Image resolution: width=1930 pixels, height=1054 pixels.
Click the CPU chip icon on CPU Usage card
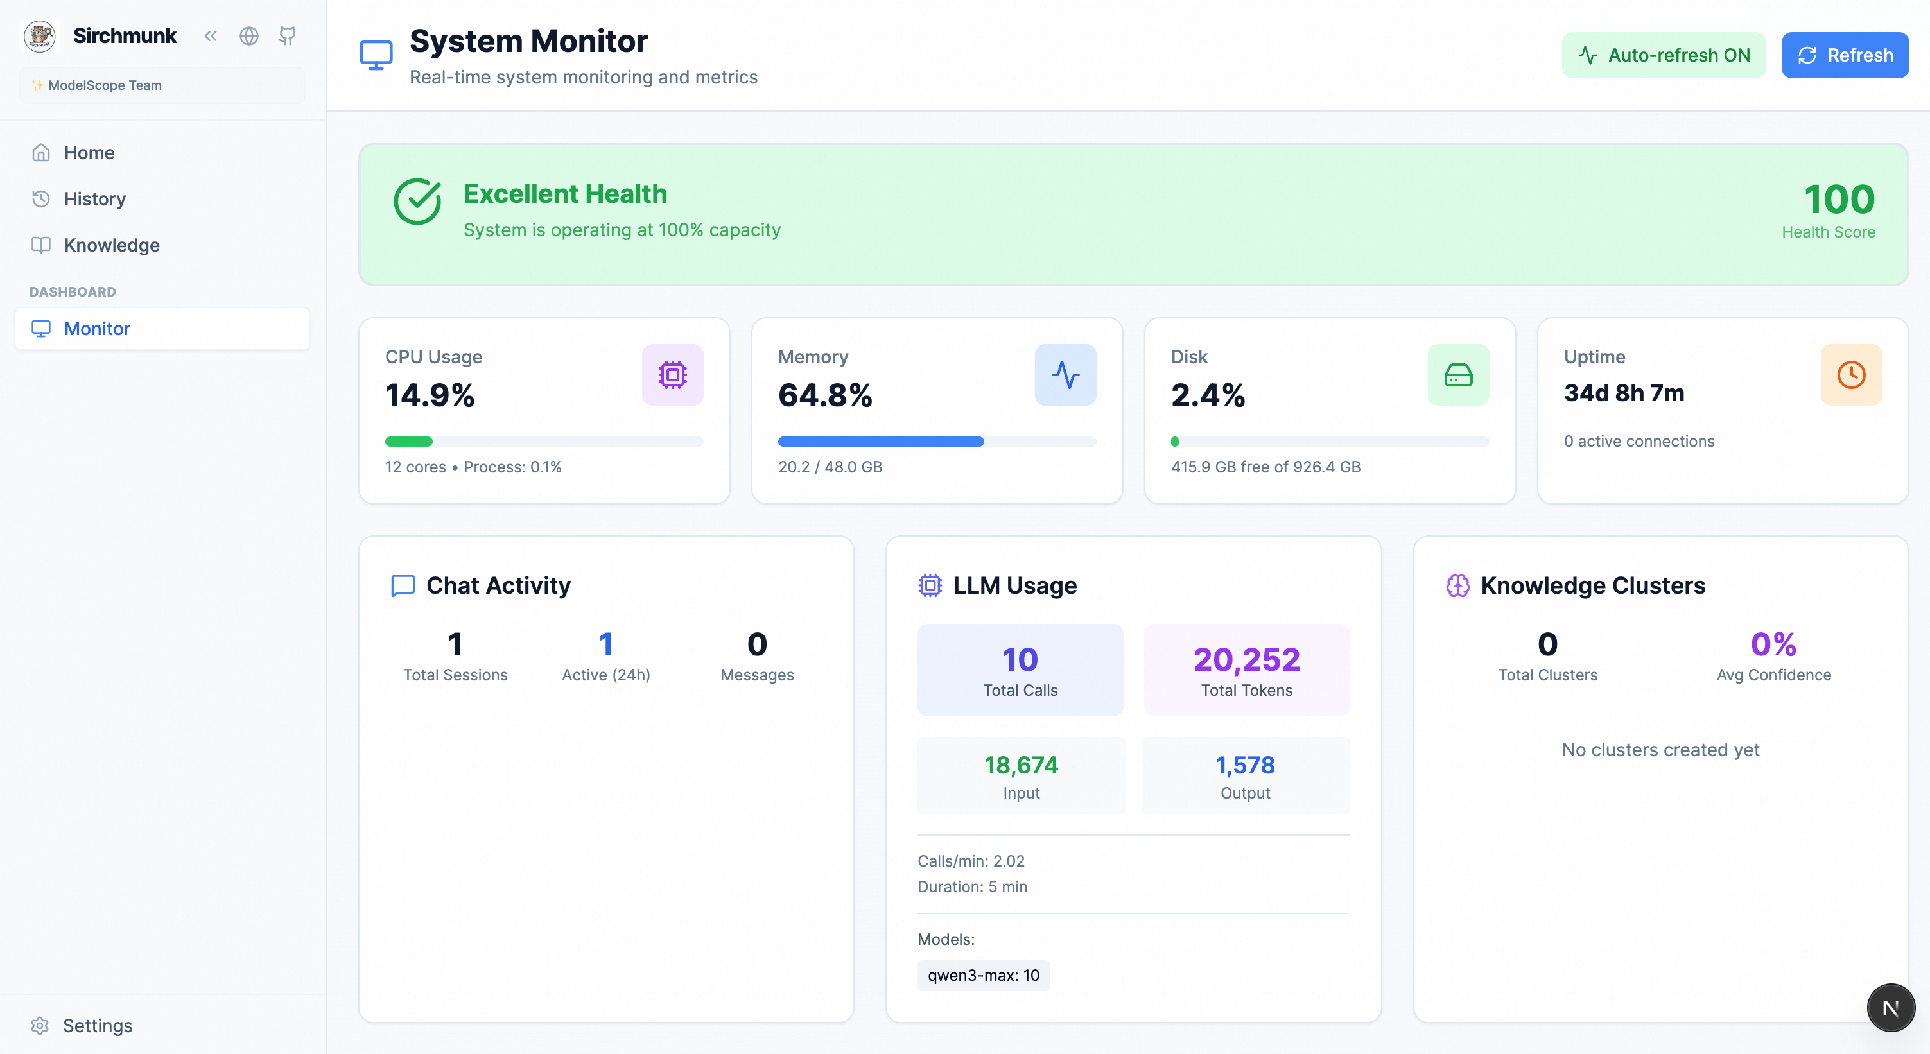pyautogui.click(x=672, y=375)
